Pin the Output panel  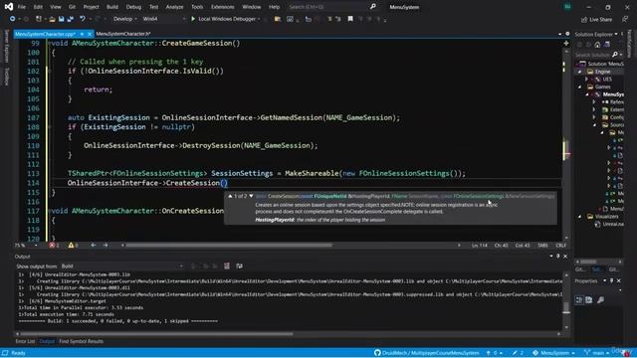[x=558, y=257]
